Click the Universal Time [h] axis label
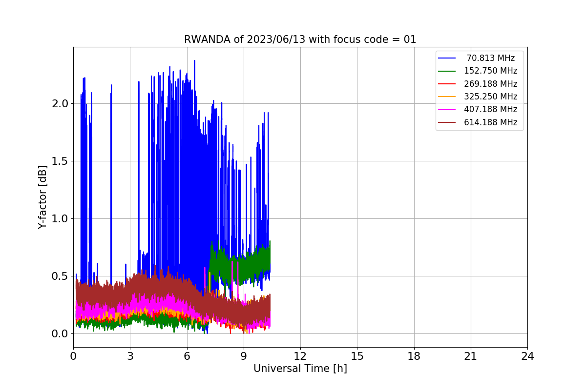Viewport: 586px width, 390px height. click(300, 369)
